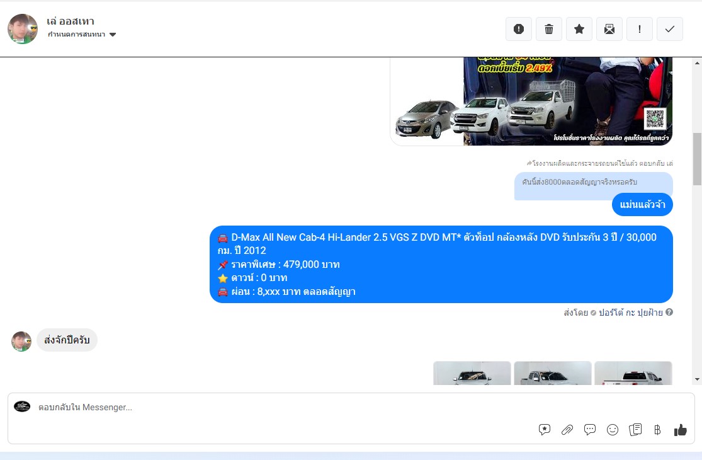Click customer message ส่งจักปีครับ
The height and width of the screenshot is (460, 702).
pyautogui.click(x=67, y=340)
